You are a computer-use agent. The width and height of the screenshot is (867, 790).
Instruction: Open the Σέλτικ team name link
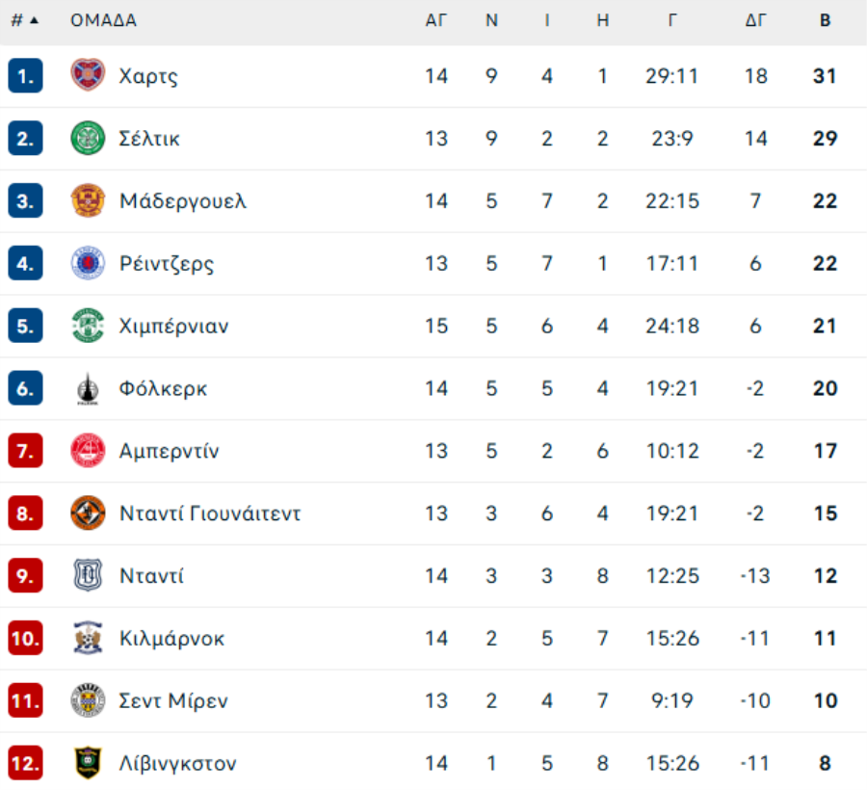click(x=149, y=138)
